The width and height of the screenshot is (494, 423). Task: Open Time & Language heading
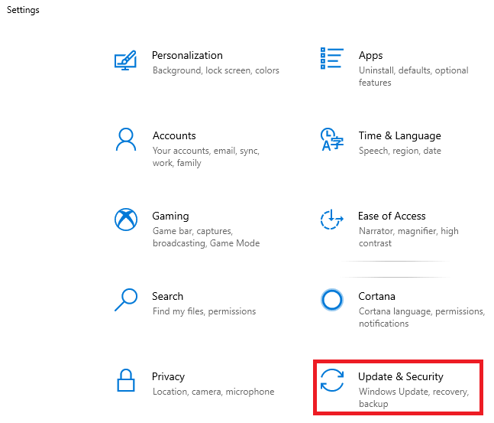399,136
